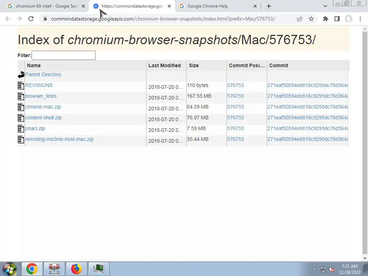This screenshot has height=276, width=368.
Task: Download browser_tests file
Action: coord(41,96)
